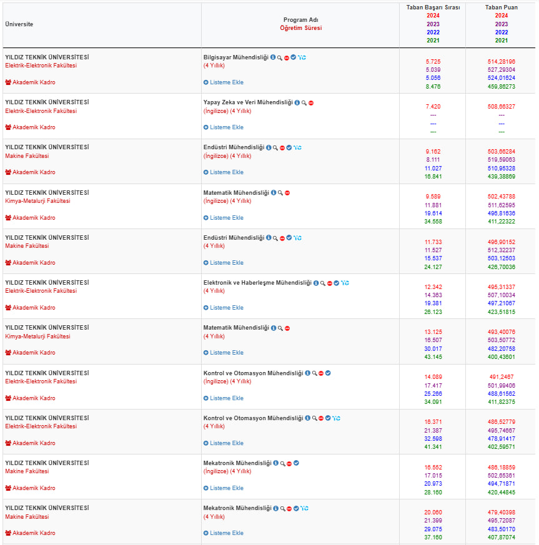Screen dimensions: 539x545
Task: Click blue checkmark badge for English Kontrol ve Otomasyon
Action: coord(328,373)
